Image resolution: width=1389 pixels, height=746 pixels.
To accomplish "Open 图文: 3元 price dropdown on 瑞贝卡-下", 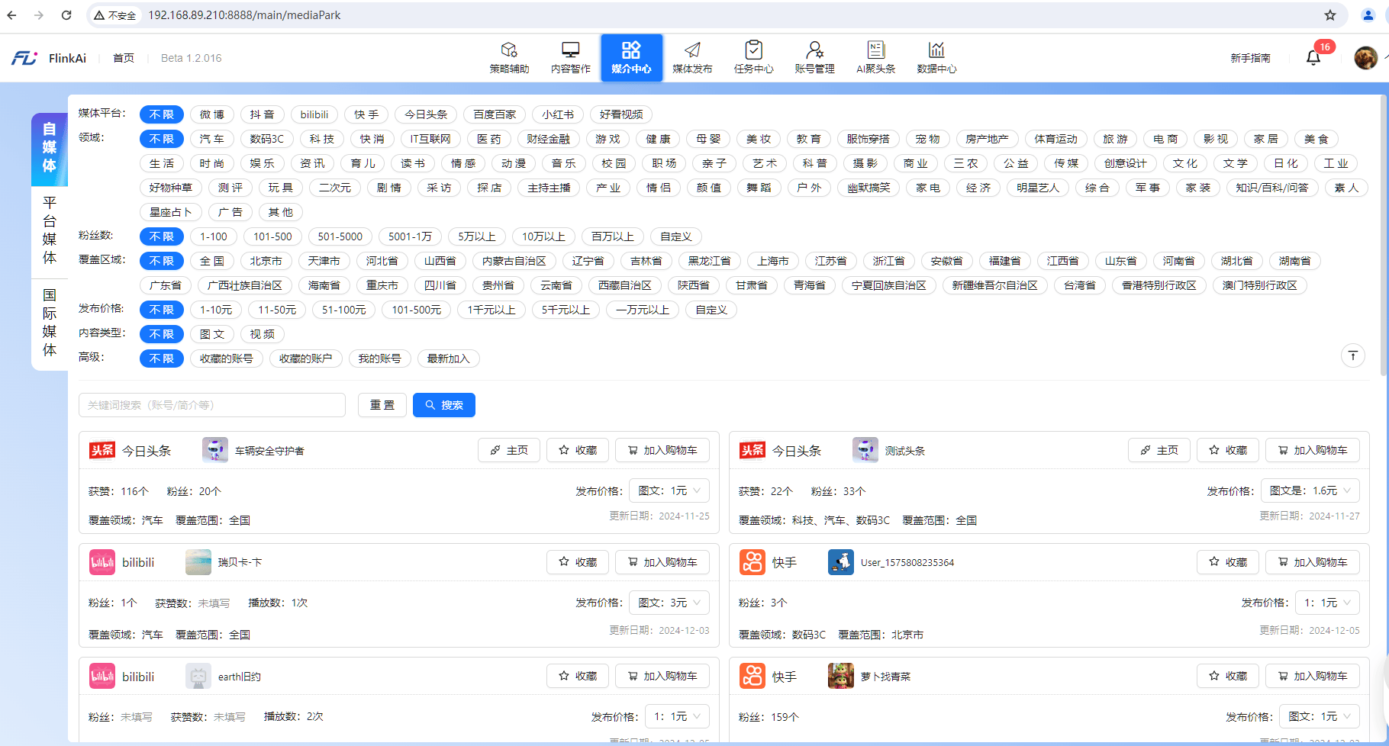I will [x=669, y=603].
